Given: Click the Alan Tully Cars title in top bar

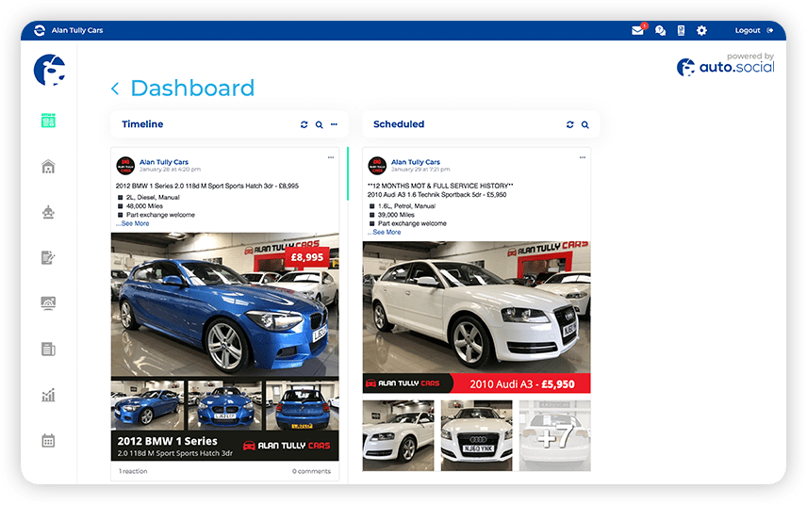Looking at the screenshot, I should [x=77, y=30].
